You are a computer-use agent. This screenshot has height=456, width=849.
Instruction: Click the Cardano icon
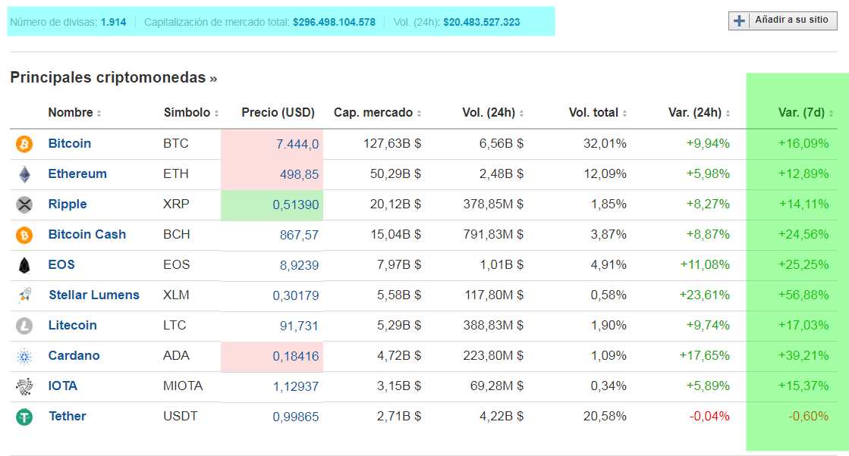[x=24, y=356]
